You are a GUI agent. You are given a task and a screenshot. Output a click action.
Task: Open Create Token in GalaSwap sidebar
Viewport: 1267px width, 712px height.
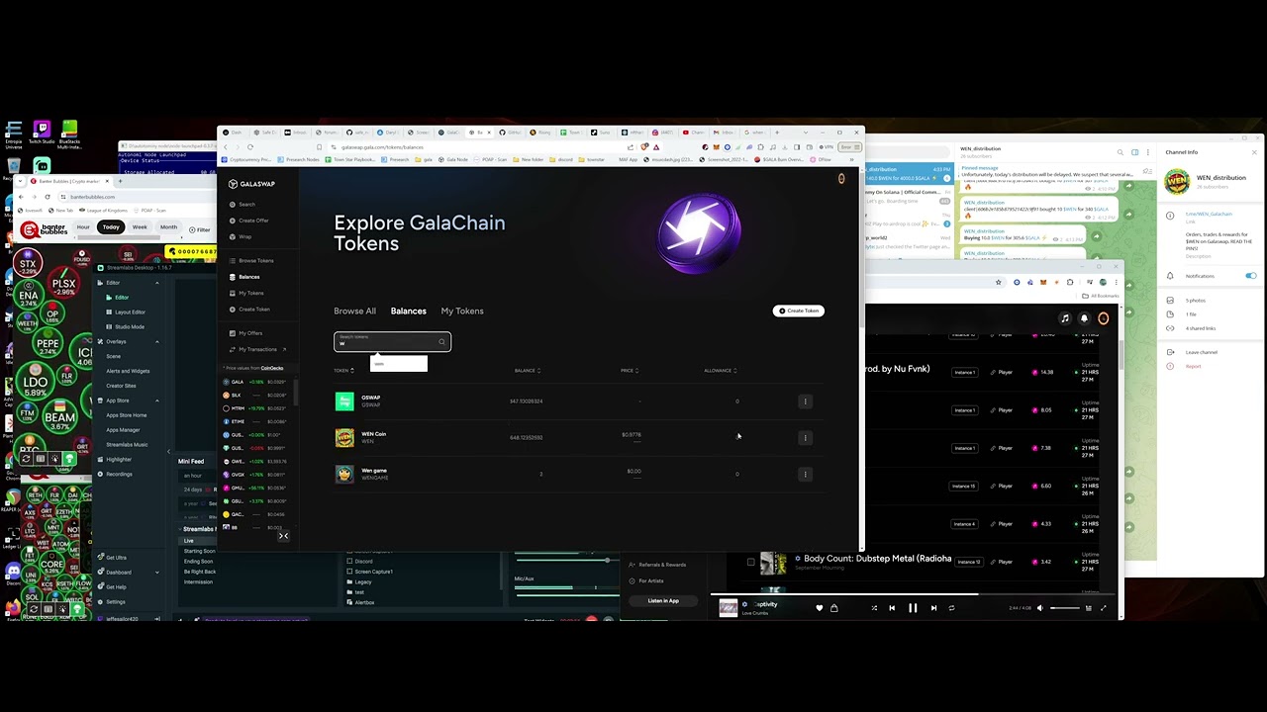[x=249, y=309]
